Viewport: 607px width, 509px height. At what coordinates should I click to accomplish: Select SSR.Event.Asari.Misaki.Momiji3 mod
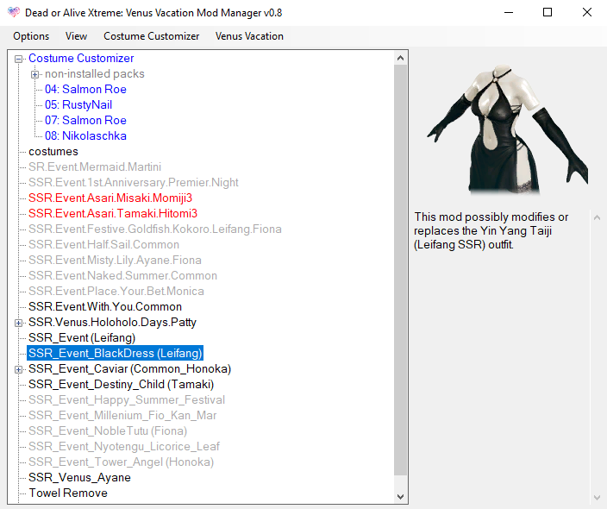click(110, 198)
